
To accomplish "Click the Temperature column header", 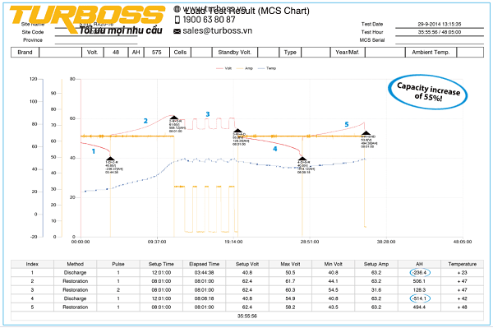I will click(x=462, y=264).
